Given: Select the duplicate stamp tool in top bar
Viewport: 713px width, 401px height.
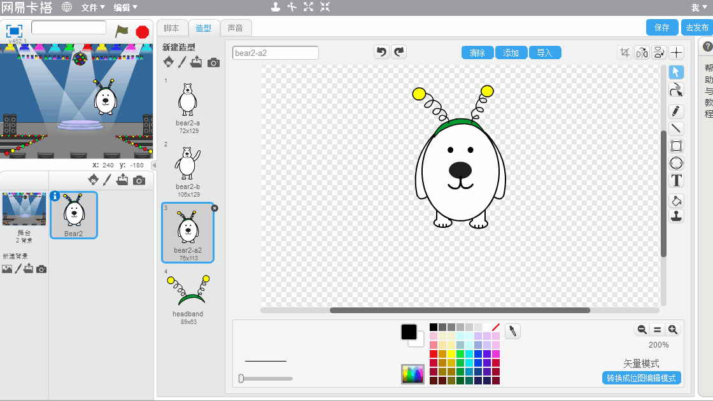Looking at the screenshot, I should pos(276,7).
